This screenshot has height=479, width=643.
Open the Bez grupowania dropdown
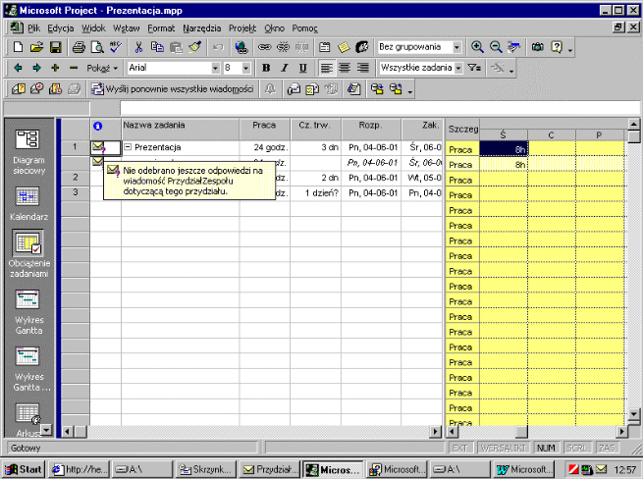click(x=456, y=47)
